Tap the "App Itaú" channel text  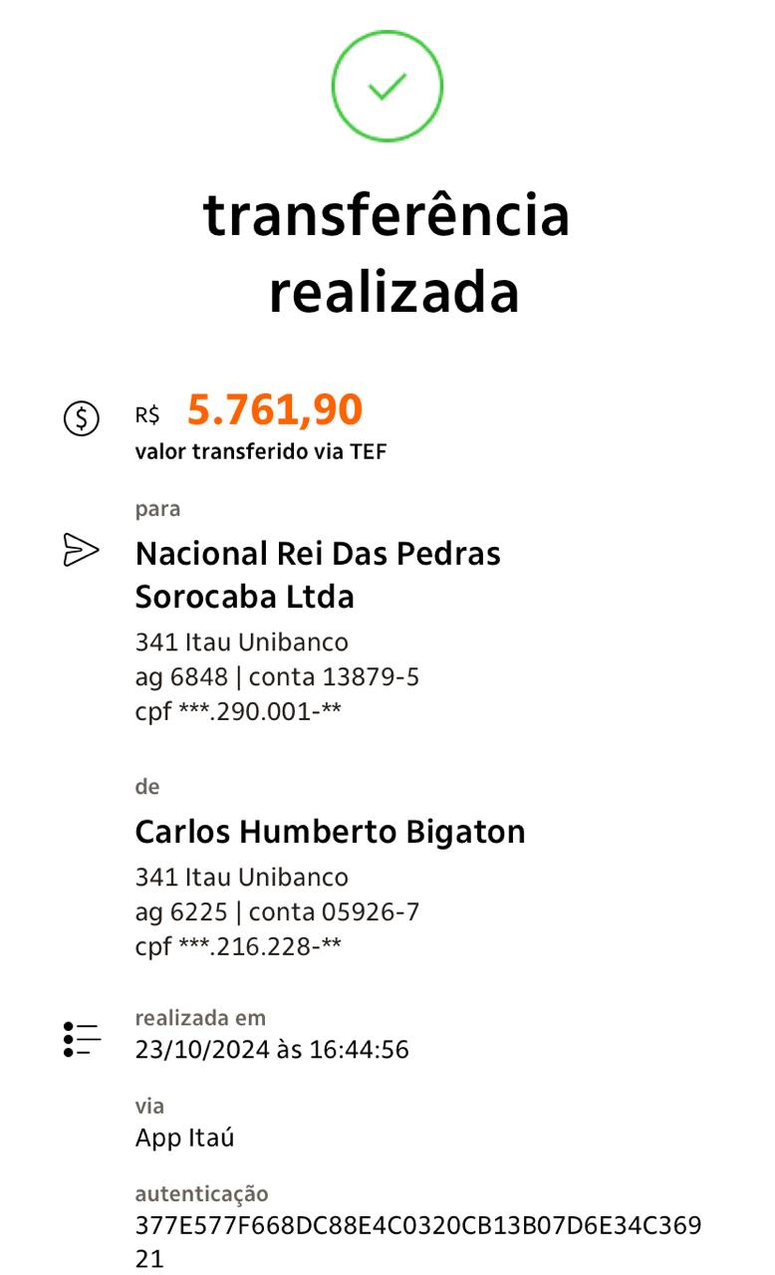click(184, 1138)
